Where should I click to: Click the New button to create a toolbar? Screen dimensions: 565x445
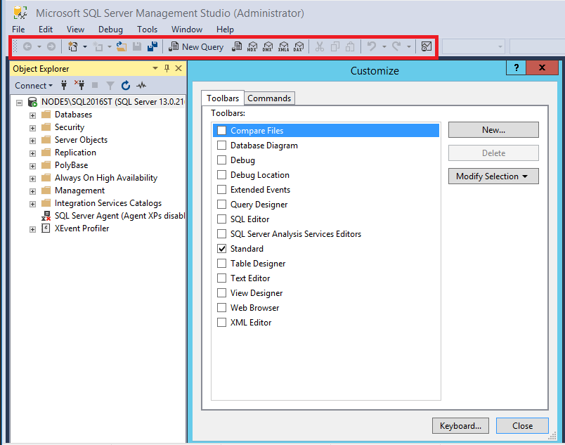(493, 129)
